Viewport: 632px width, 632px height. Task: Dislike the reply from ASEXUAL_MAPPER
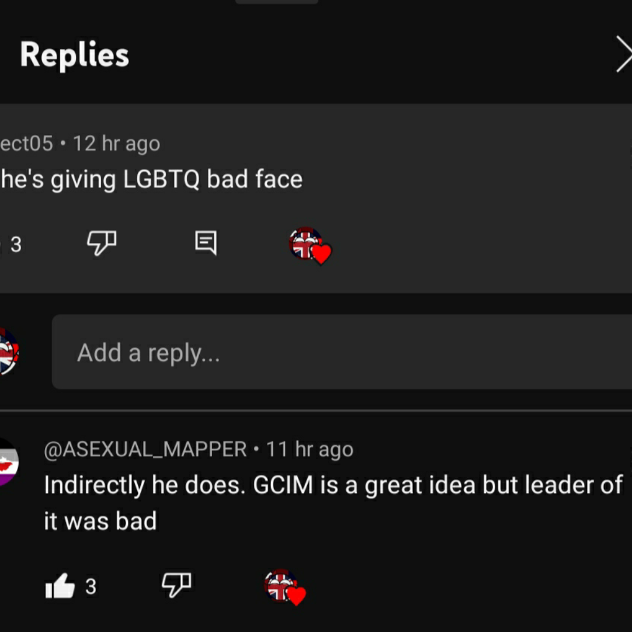pyautogui.click(x=176, y=585)
